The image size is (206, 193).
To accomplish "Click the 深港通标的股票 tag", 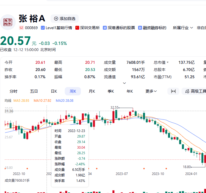I will (121, 28).
